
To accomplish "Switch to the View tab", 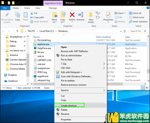I will pos(38,8).
